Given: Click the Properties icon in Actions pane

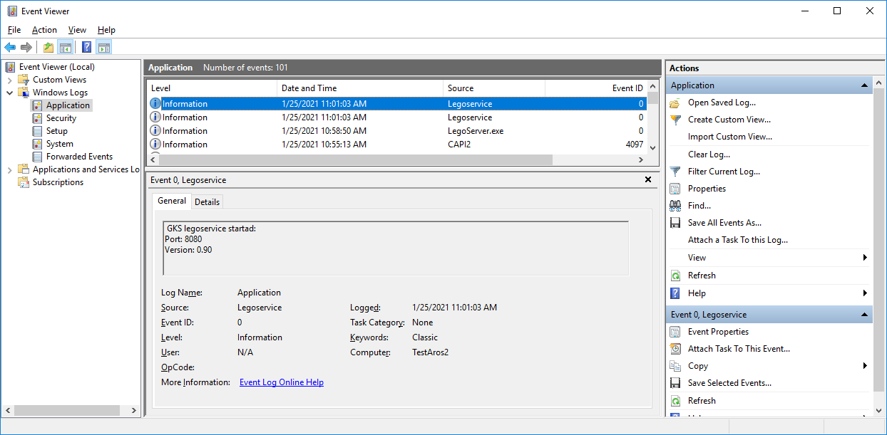Looking at the screenshot, I should pos(675,189).
